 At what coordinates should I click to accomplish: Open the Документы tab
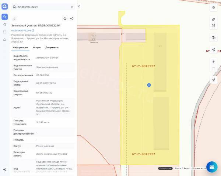52,47
